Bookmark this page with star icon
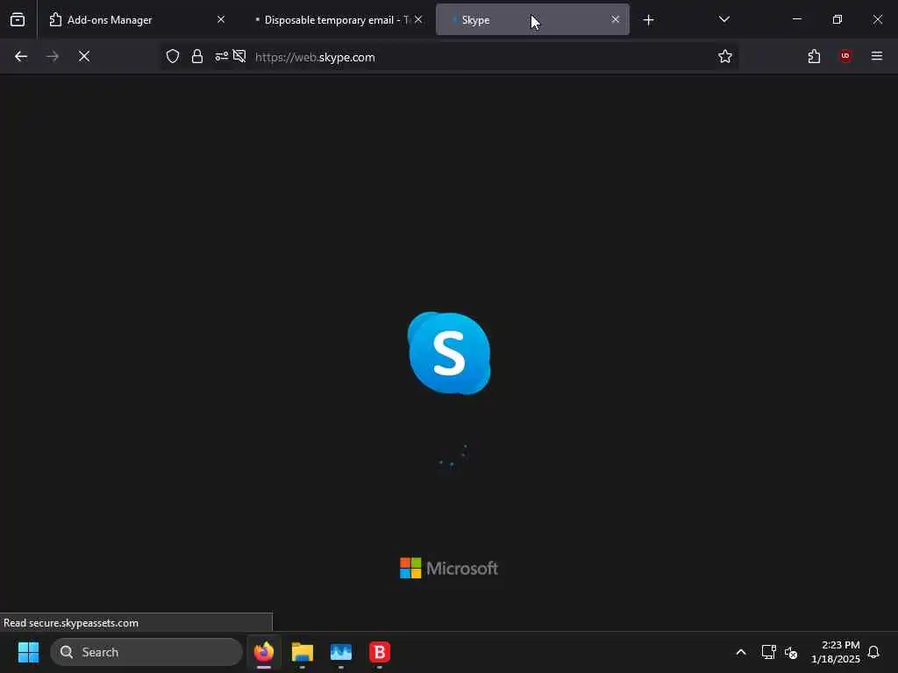Image resolution: width=898 pixels, height=673 pixels. point(725,56)
